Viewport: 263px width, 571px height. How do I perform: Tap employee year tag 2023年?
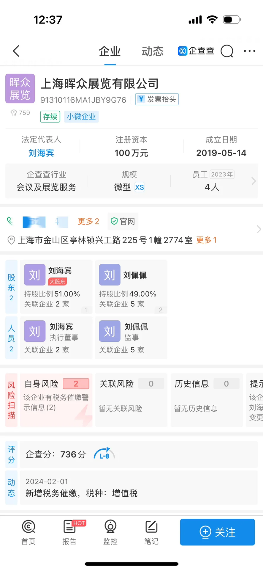pos(222,174)
